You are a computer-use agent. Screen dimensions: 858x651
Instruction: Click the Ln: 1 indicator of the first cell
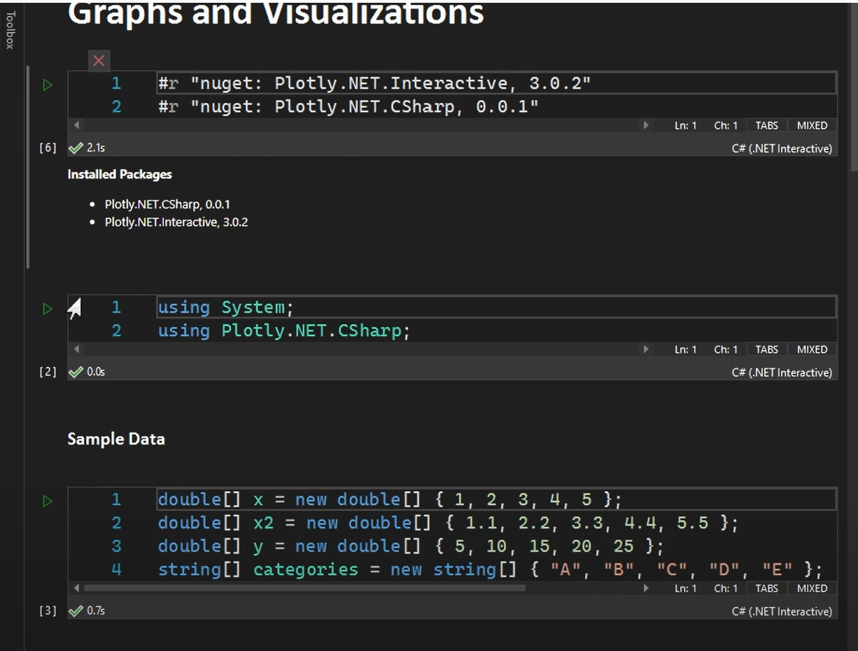[685, 125]
